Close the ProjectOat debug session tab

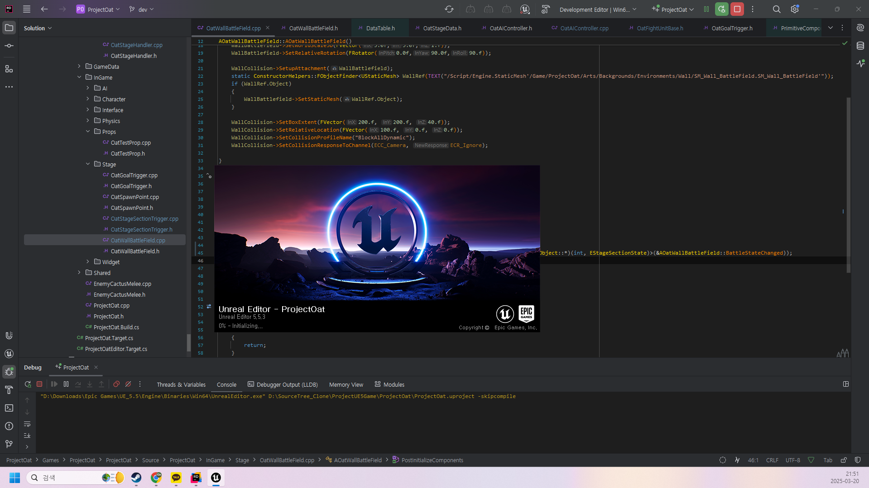pyautogui.click(x=96, y=367)
